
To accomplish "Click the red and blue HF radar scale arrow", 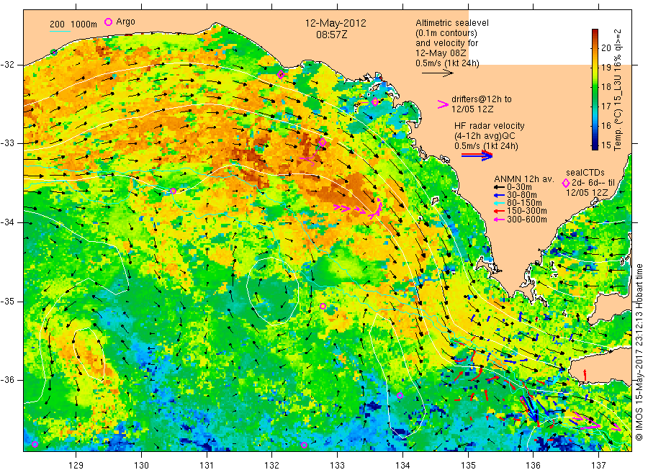I will [477, 155].
